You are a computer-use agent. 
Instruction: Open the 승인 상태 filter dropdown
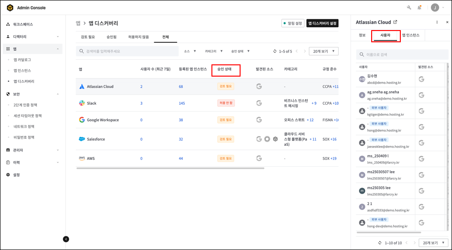point(240,51)
